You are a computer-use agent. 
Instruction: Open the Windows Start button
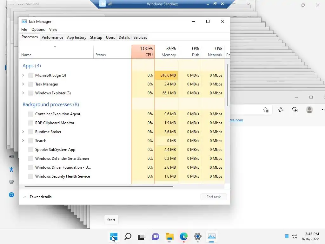click(x=114, y=236)
